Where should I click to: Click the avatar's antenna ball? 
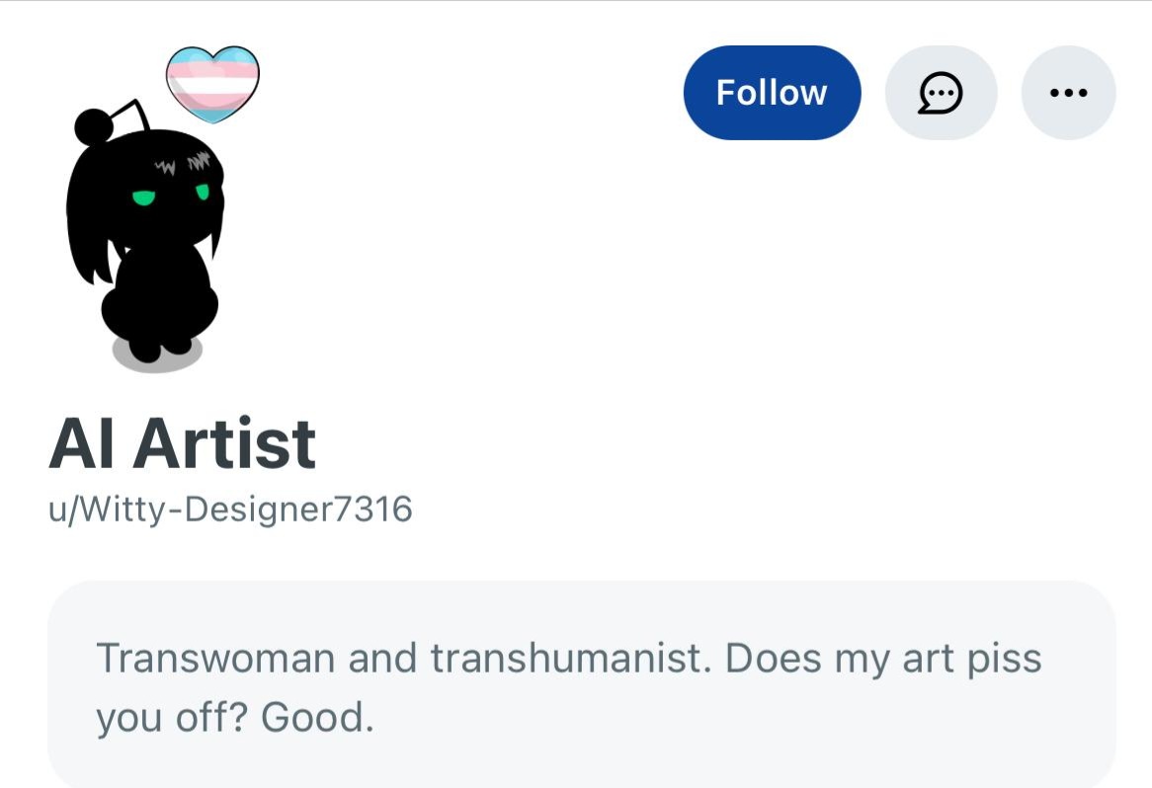94,126
